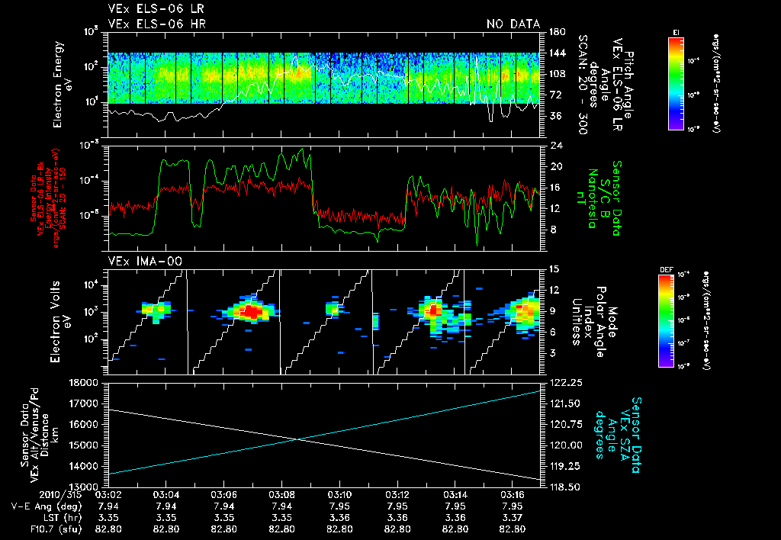
Task: Click the 03:16 time tick label
Action: point(513,495)
